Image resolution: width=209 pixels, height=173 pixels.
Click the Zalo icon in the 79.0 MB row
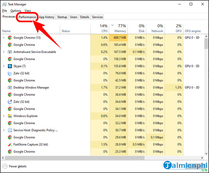coord(10,73)
